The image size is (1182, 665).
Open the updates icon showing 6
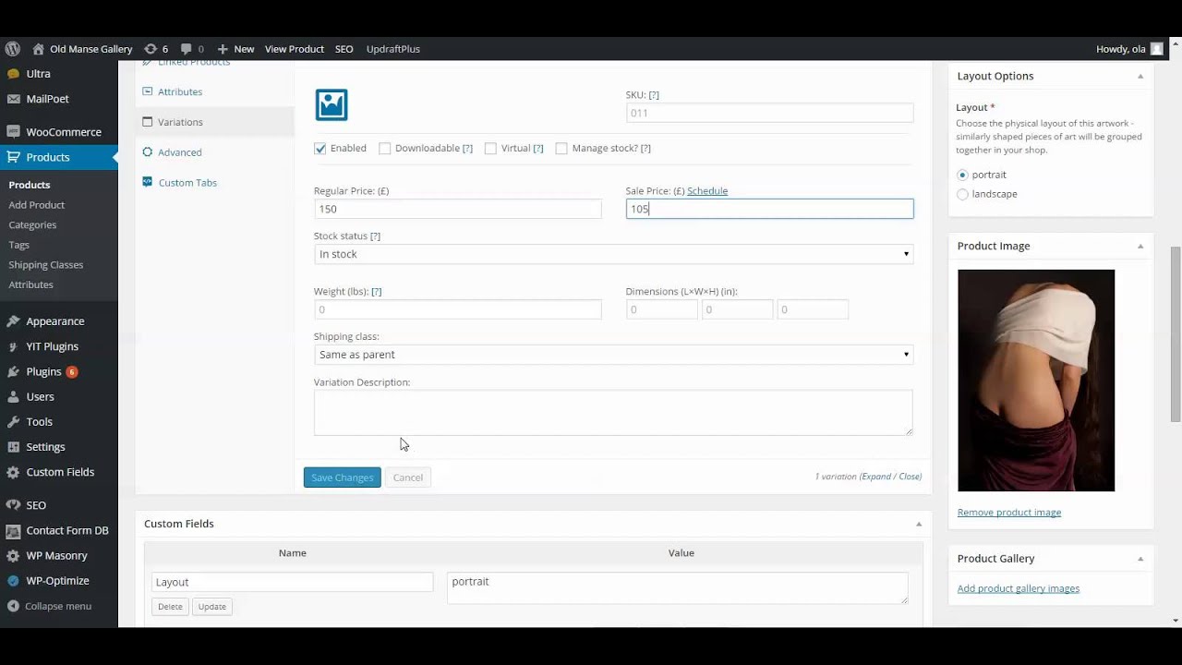click(151, 49)
